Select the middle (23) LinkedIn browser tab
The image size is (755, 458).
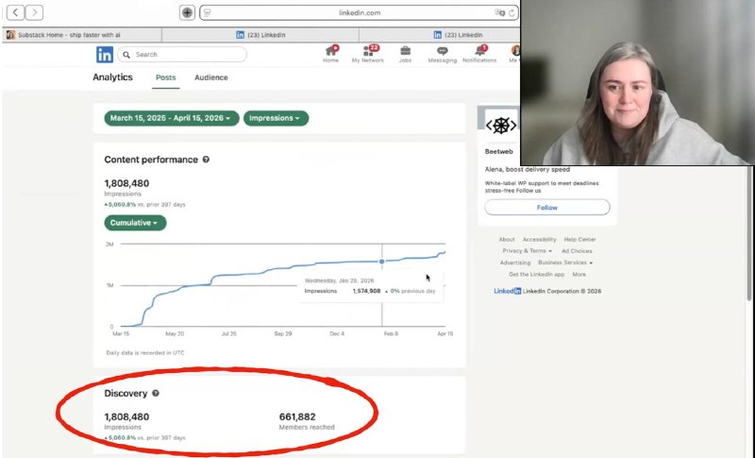(260, 35)
